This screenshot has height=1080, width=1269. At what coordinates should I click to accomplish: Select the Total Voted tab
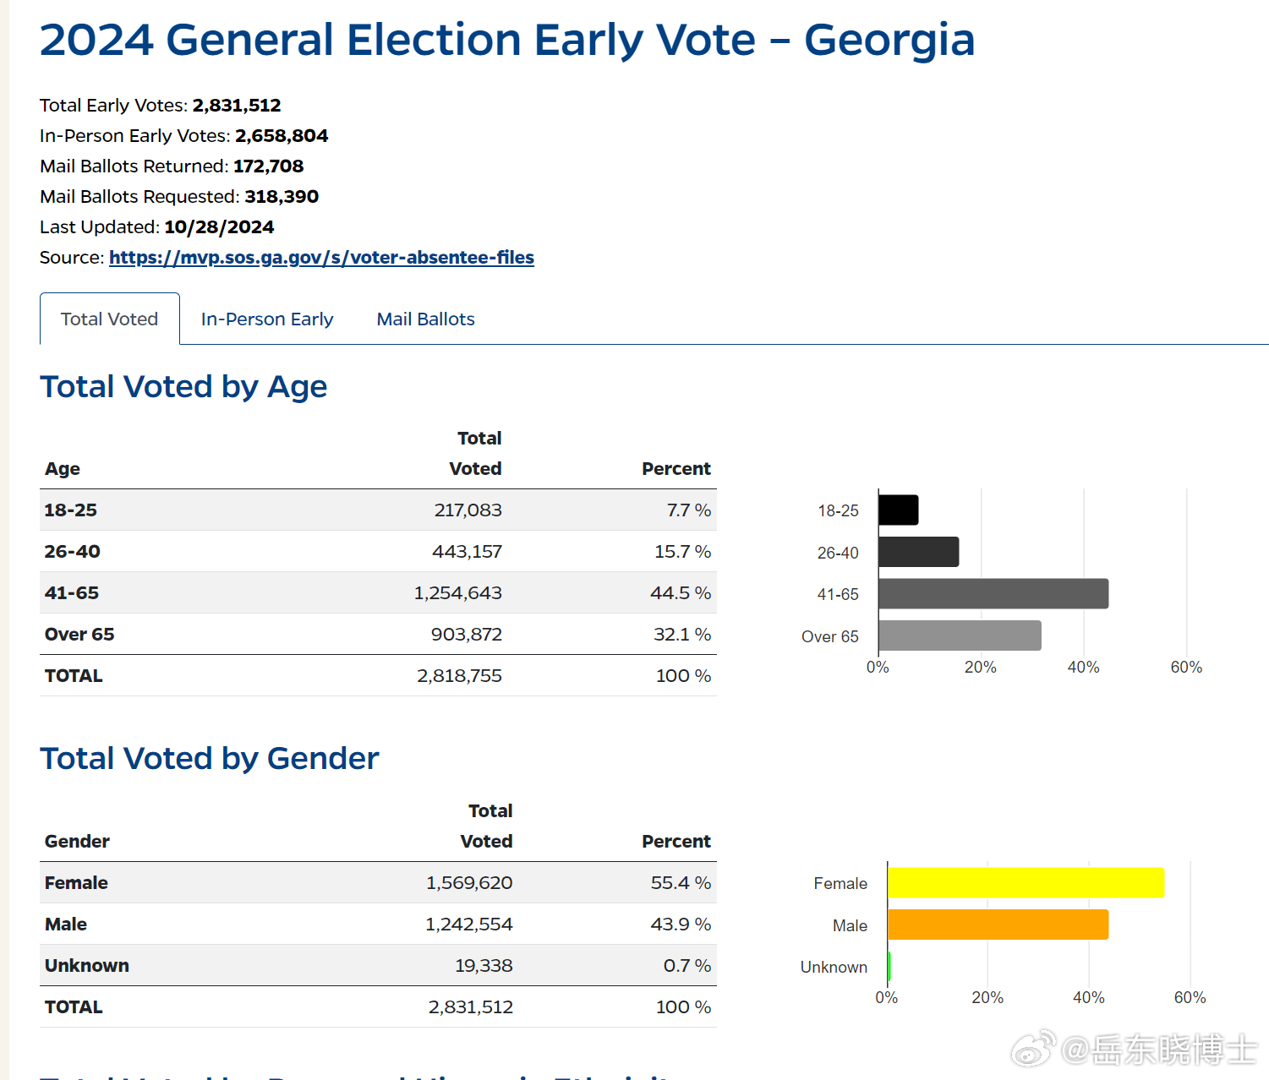[110, 319]
